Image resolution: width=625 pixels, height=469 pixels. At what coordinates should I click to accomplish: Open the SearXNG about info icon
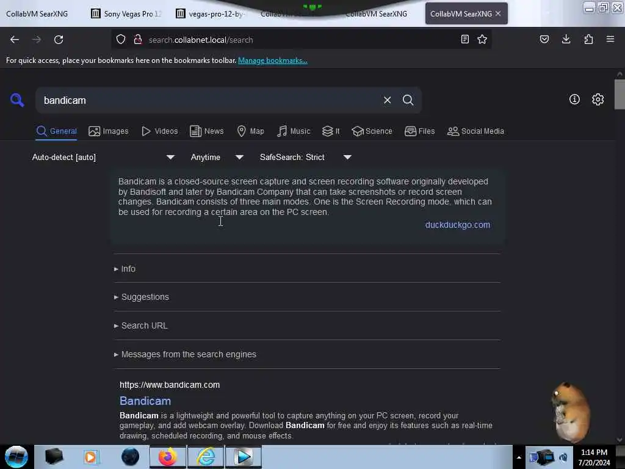574,100
